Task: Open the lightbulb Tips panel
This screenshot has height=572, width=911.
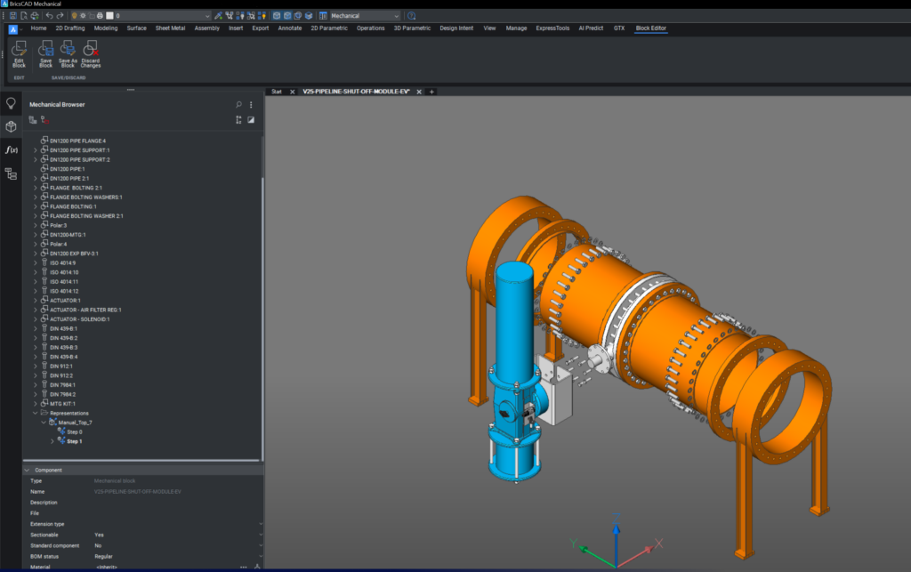Action: [x=11, y=103]
